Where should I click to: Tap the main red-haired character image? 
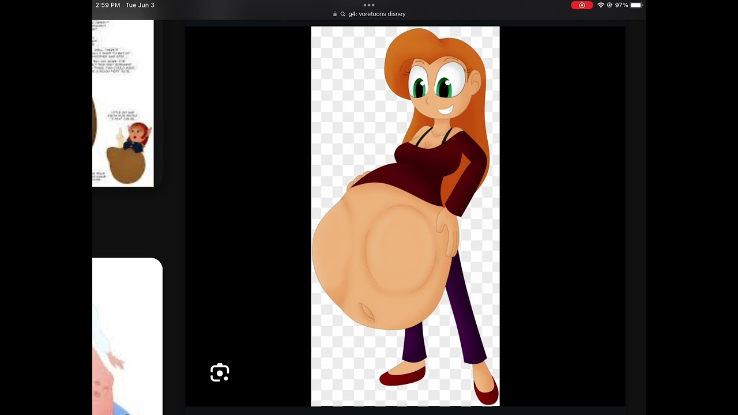405,216
